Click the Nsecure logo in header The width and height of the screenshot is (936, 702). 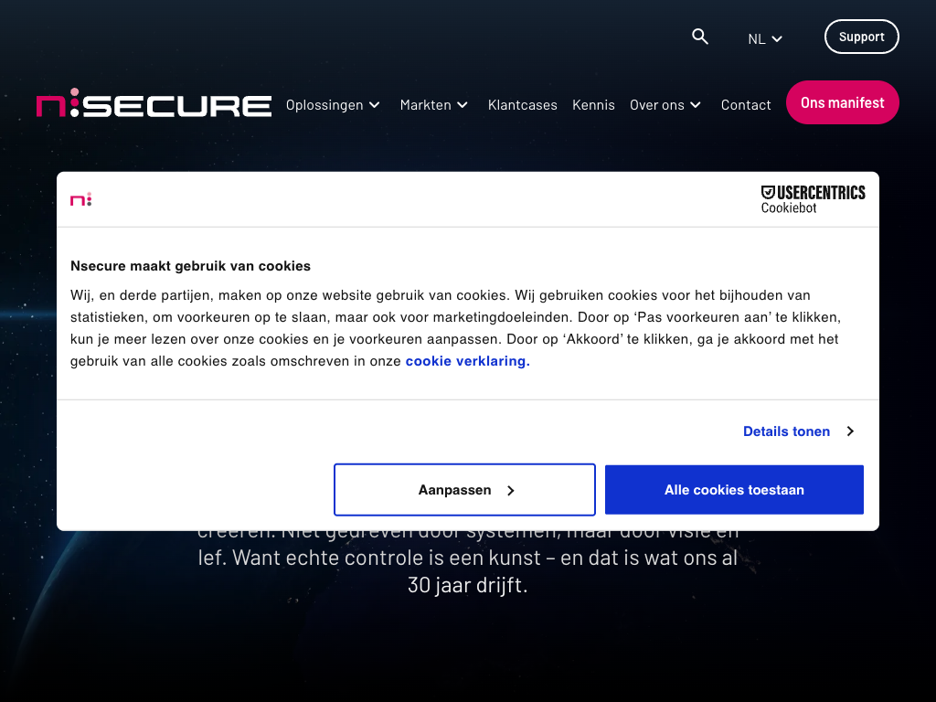click(154, 105)
